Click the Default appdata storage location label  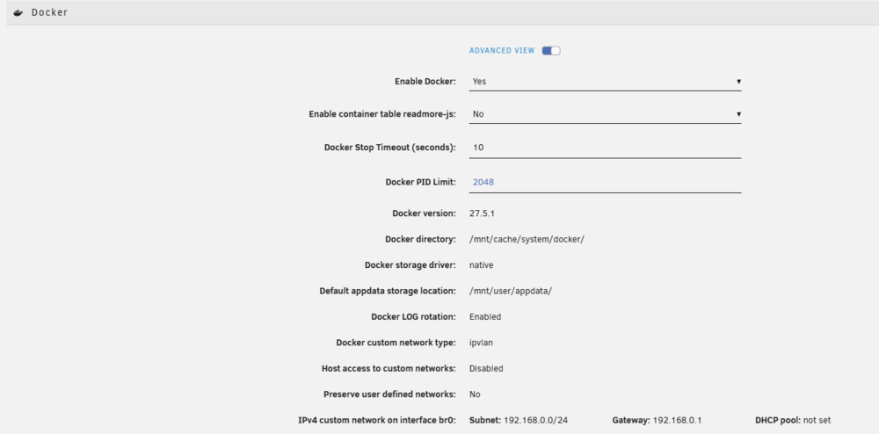388,291
